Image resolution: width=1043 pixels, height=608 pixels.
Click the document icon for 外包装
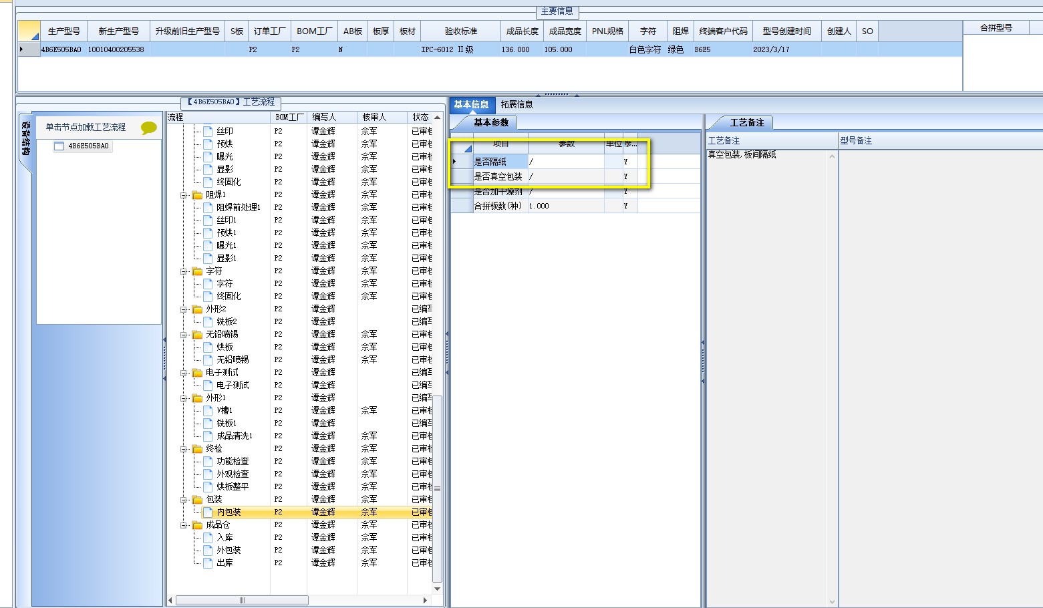click(x=208, y=551)
